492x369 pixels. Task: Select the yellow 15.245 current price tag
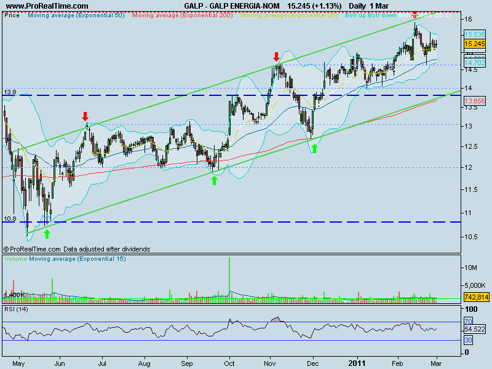tap(474, 44)
